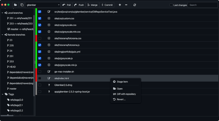Select remote branch 23
Viewport: 219px width, 121px height.
(10, 40)
